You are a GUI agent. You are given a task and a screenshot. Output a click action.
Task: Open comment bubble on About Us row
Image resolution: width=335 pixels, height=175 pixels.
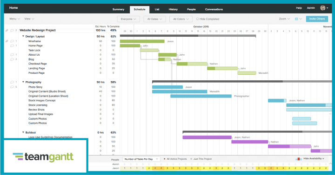pyautogui.click(x=12, y=55)
